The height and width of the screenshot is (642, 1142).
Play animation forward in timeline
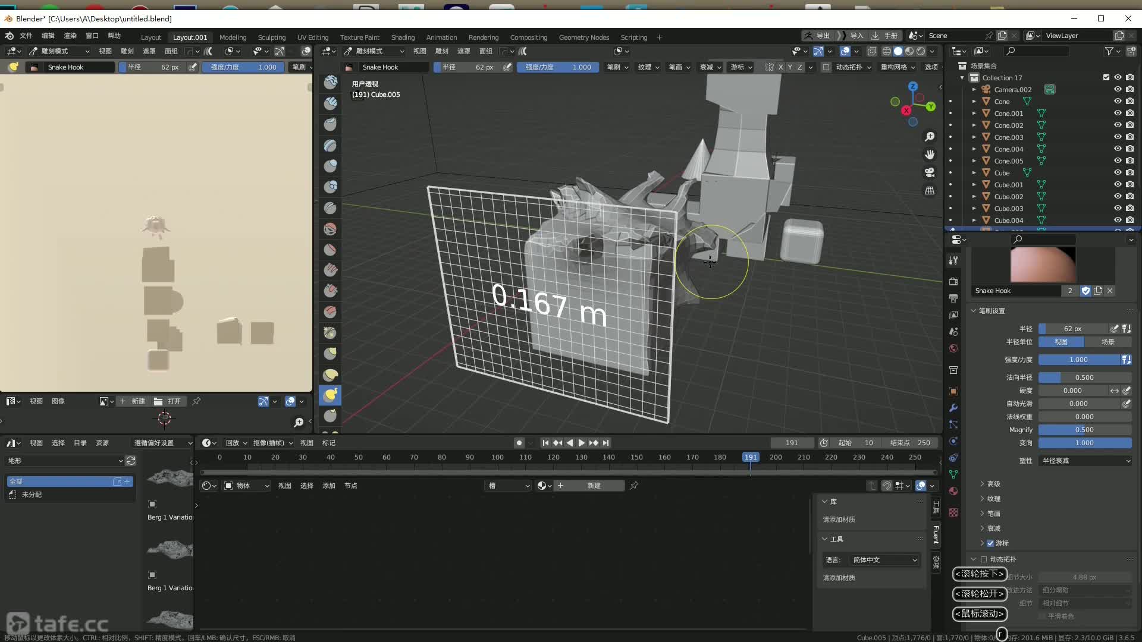581,443
